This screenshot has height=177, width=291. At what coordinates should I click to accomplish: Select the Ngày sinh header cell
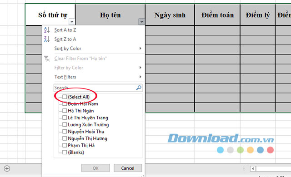tap(170, 15)
